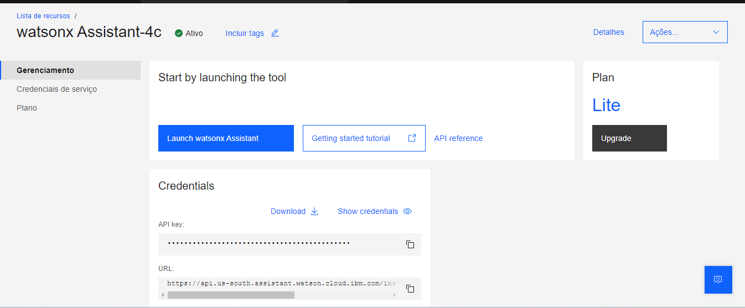Click the URL: label
745x308 pixels.
click(x=166, y=269)
